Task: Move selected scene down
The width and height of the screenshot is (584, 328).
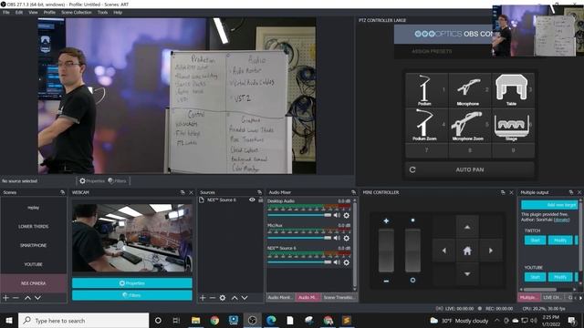Action: click(37, 298)
